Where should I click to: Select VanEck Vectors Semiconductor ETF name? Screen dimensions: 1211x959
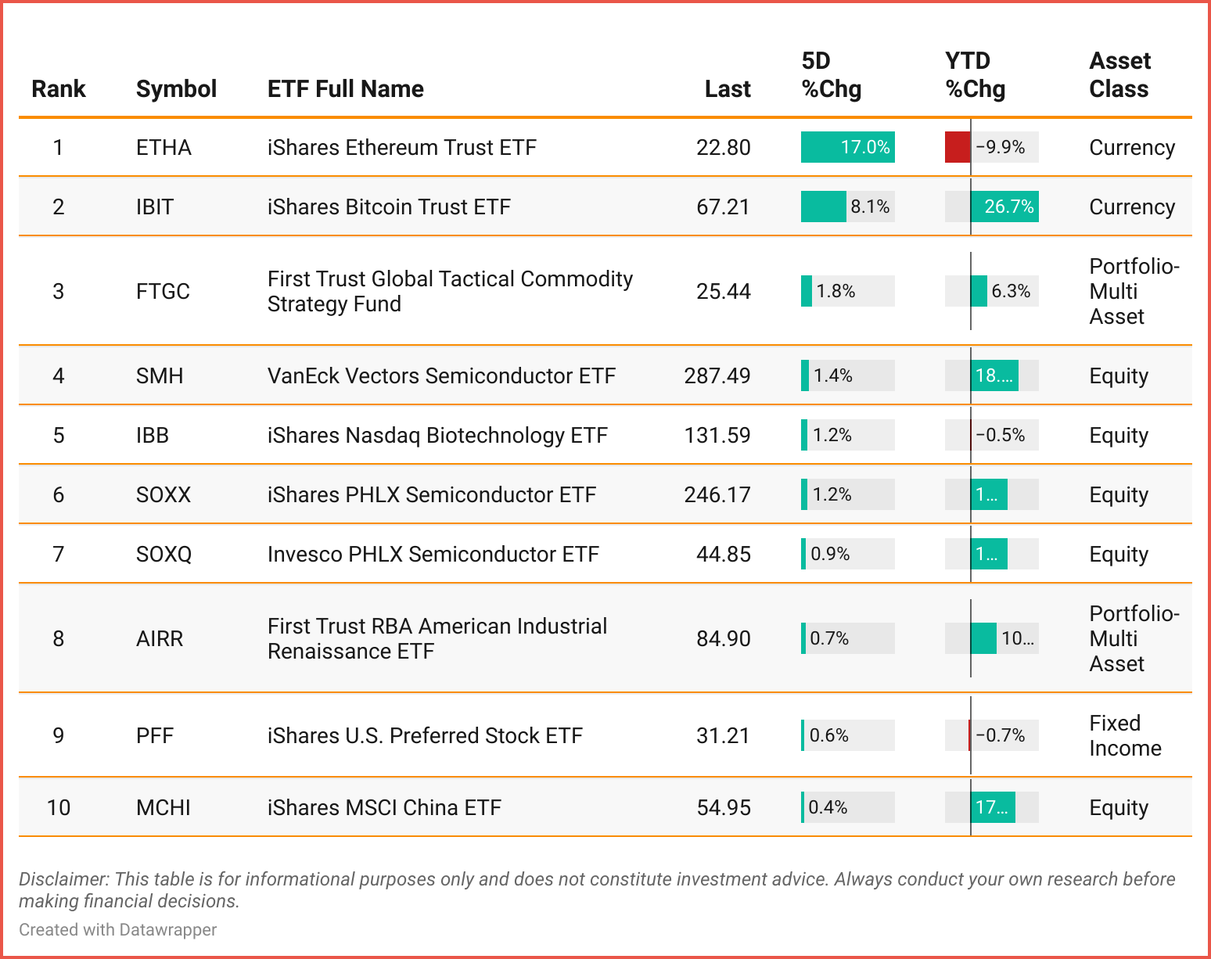pyautogui.click(x=441, y=375)
